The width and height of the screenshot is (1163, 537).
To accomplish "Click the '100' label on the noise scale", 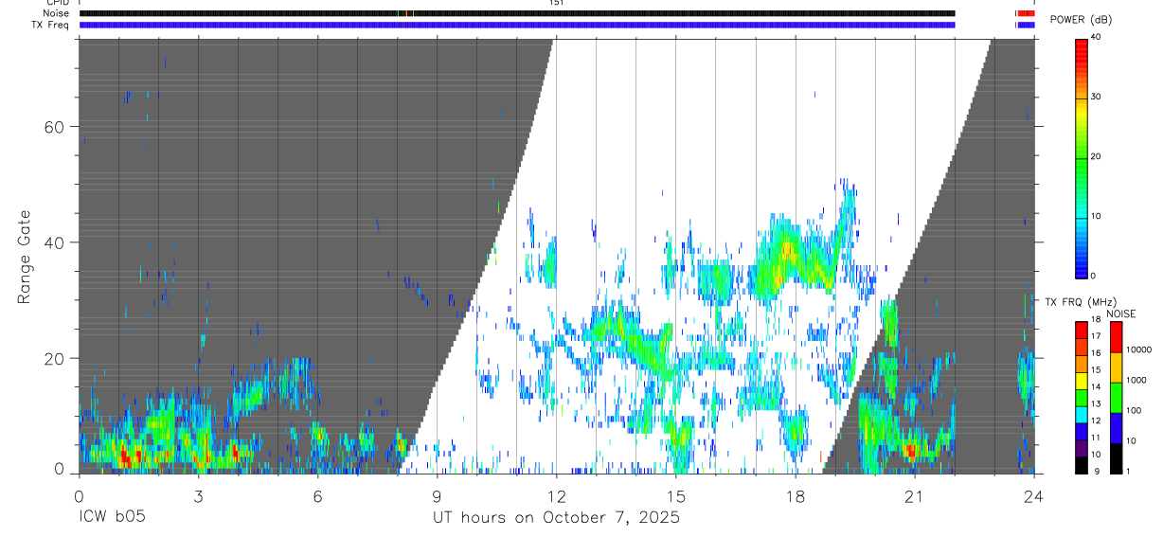I will pos(1135,411).
